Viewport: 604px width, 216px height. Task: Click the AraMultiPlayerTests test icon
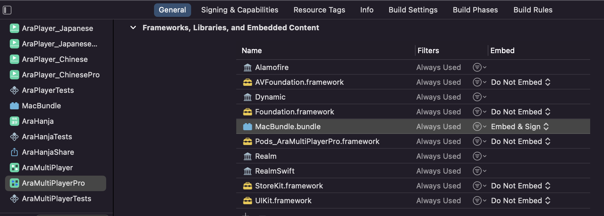click(14, 199)
